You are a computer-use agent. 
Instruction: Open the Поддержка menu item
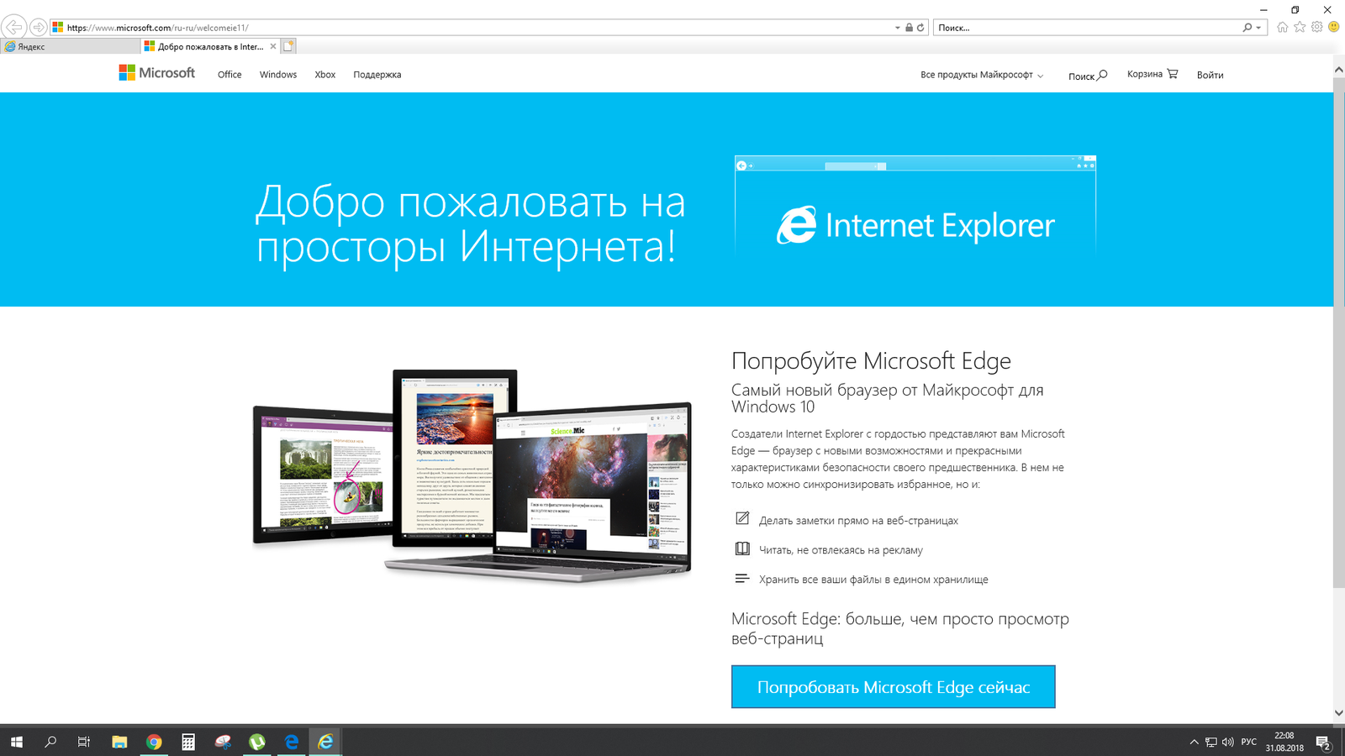pos(377,75)
